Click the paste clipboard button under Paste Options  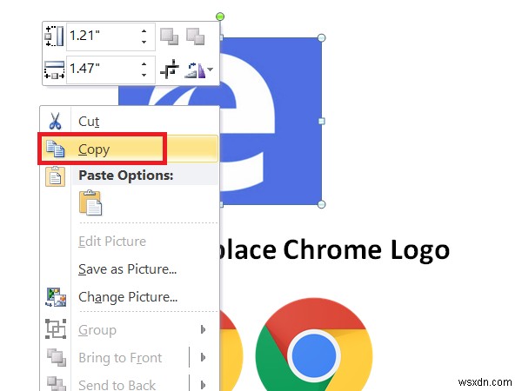90,202
